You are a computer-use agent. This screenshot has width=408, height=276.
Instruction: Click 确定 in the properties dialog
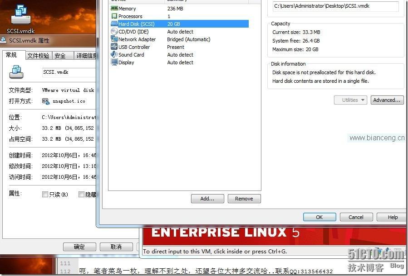pyautogui.click(x=79, y=247)
